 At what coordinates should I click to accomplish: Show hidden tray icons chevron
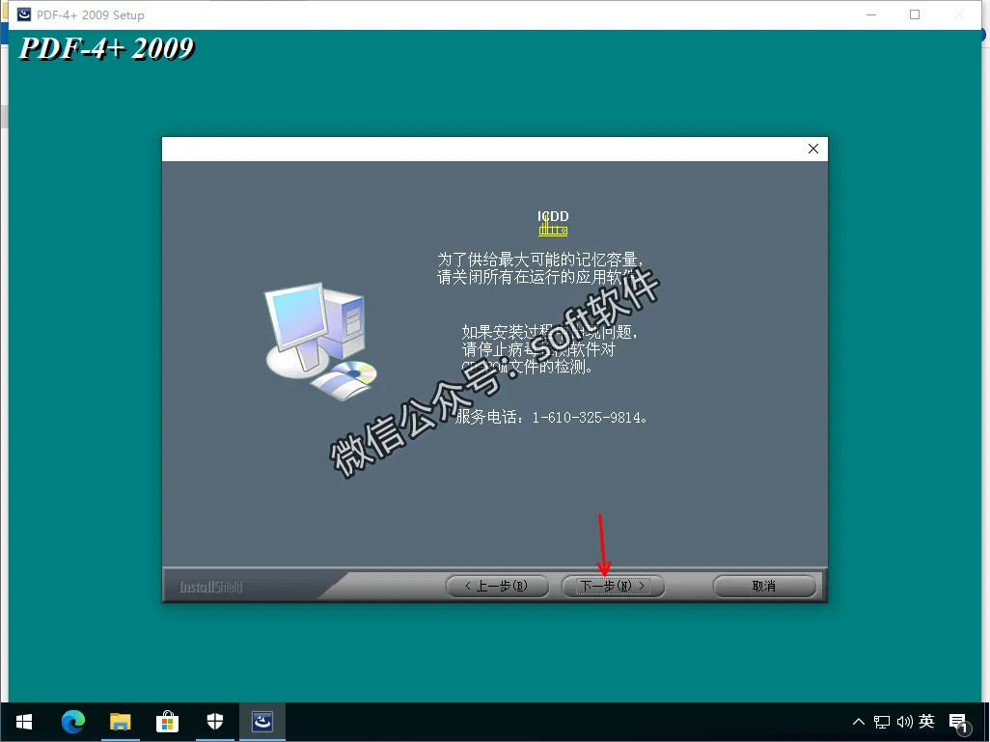tap(858, 722)
